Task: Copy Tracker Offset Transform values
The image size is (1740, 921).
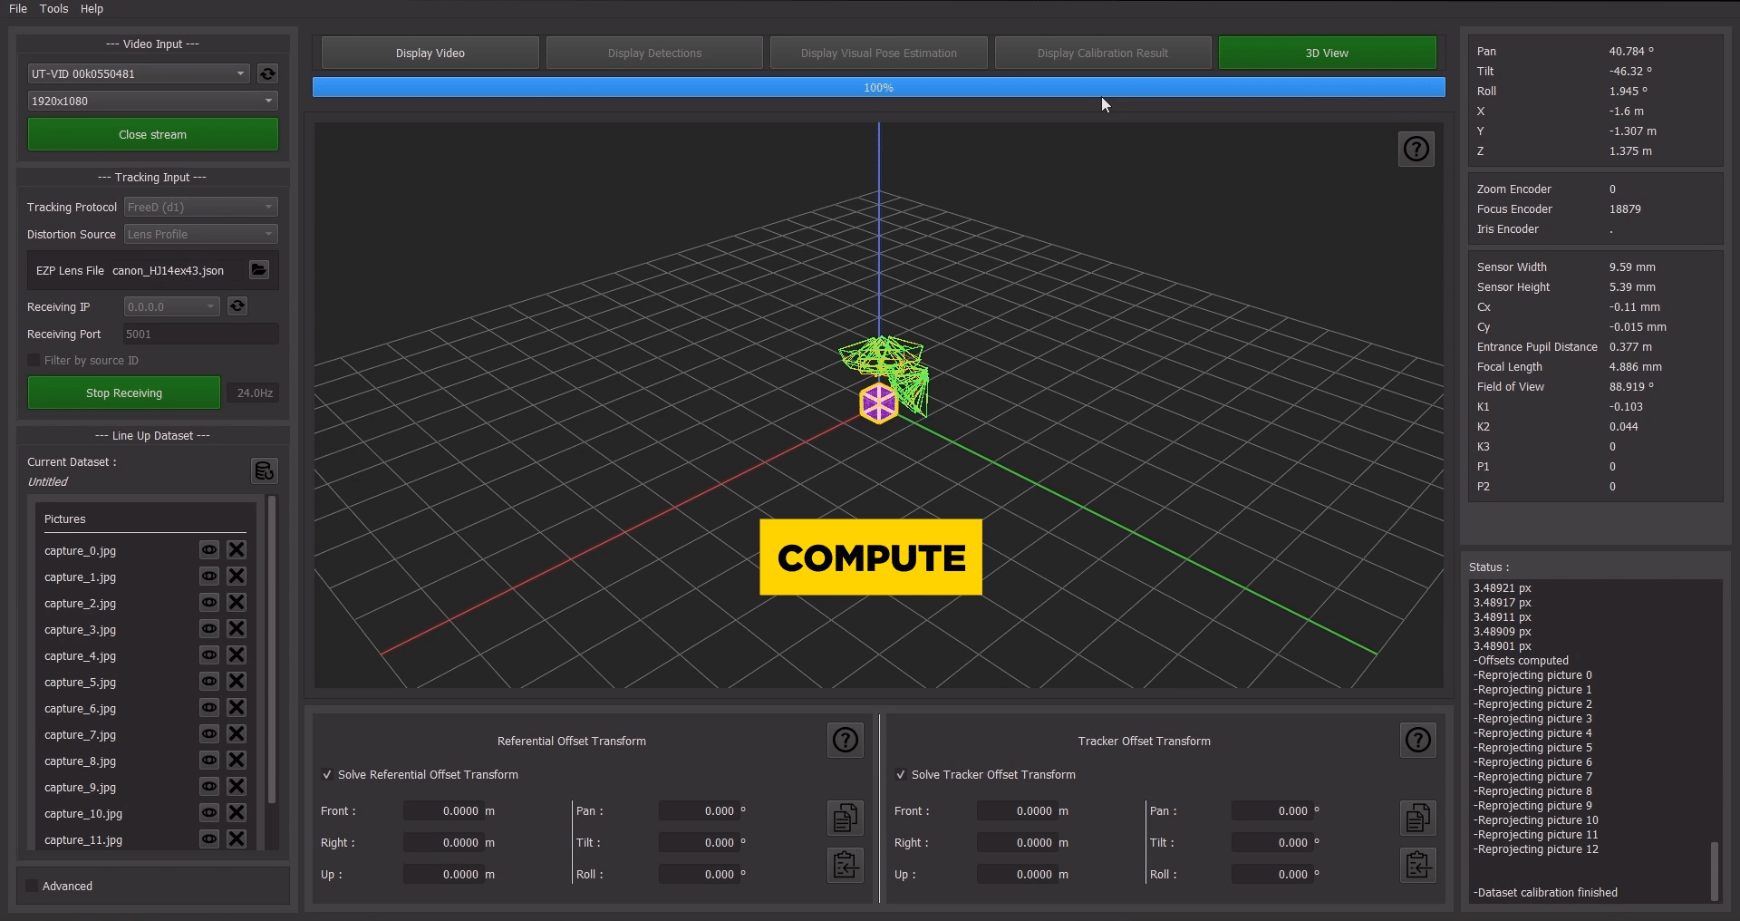Action: coord(1417,818)
